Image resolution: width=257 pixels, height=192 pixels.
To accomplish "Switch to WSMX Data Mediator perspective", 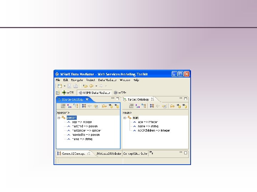I will 94,93.
